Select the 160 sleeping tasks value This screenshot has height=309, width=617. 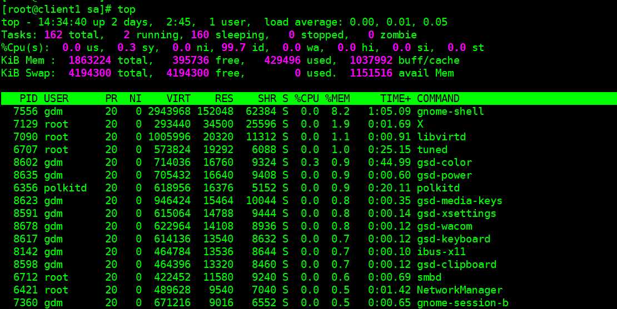[x=200, y=35]
